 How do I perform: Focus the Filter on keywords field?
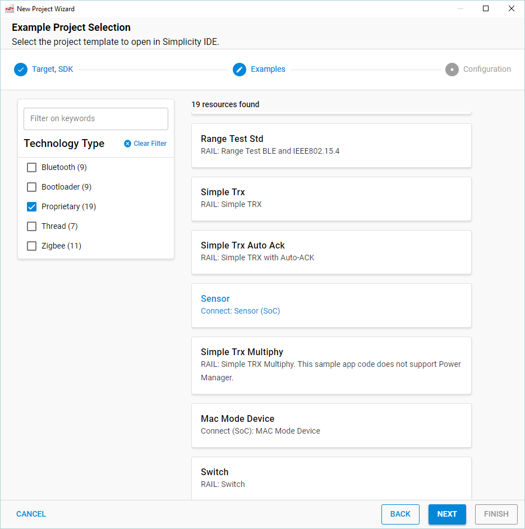point(96,119)
